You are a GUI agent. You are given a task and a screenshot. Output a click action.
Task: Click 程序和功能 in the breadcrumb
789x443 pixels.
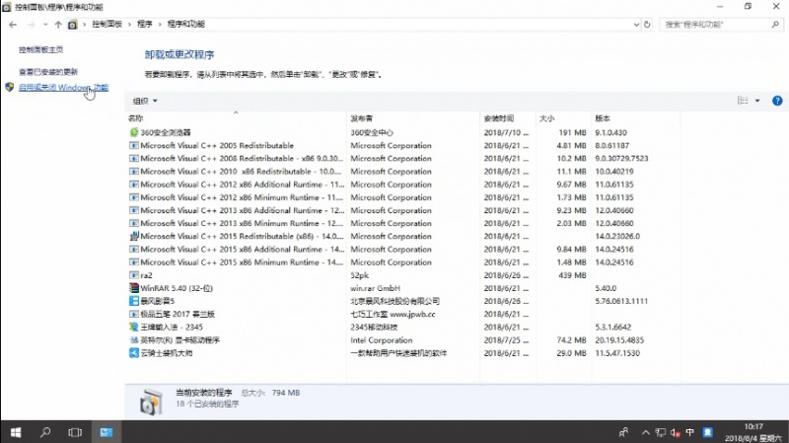[185, 24]
